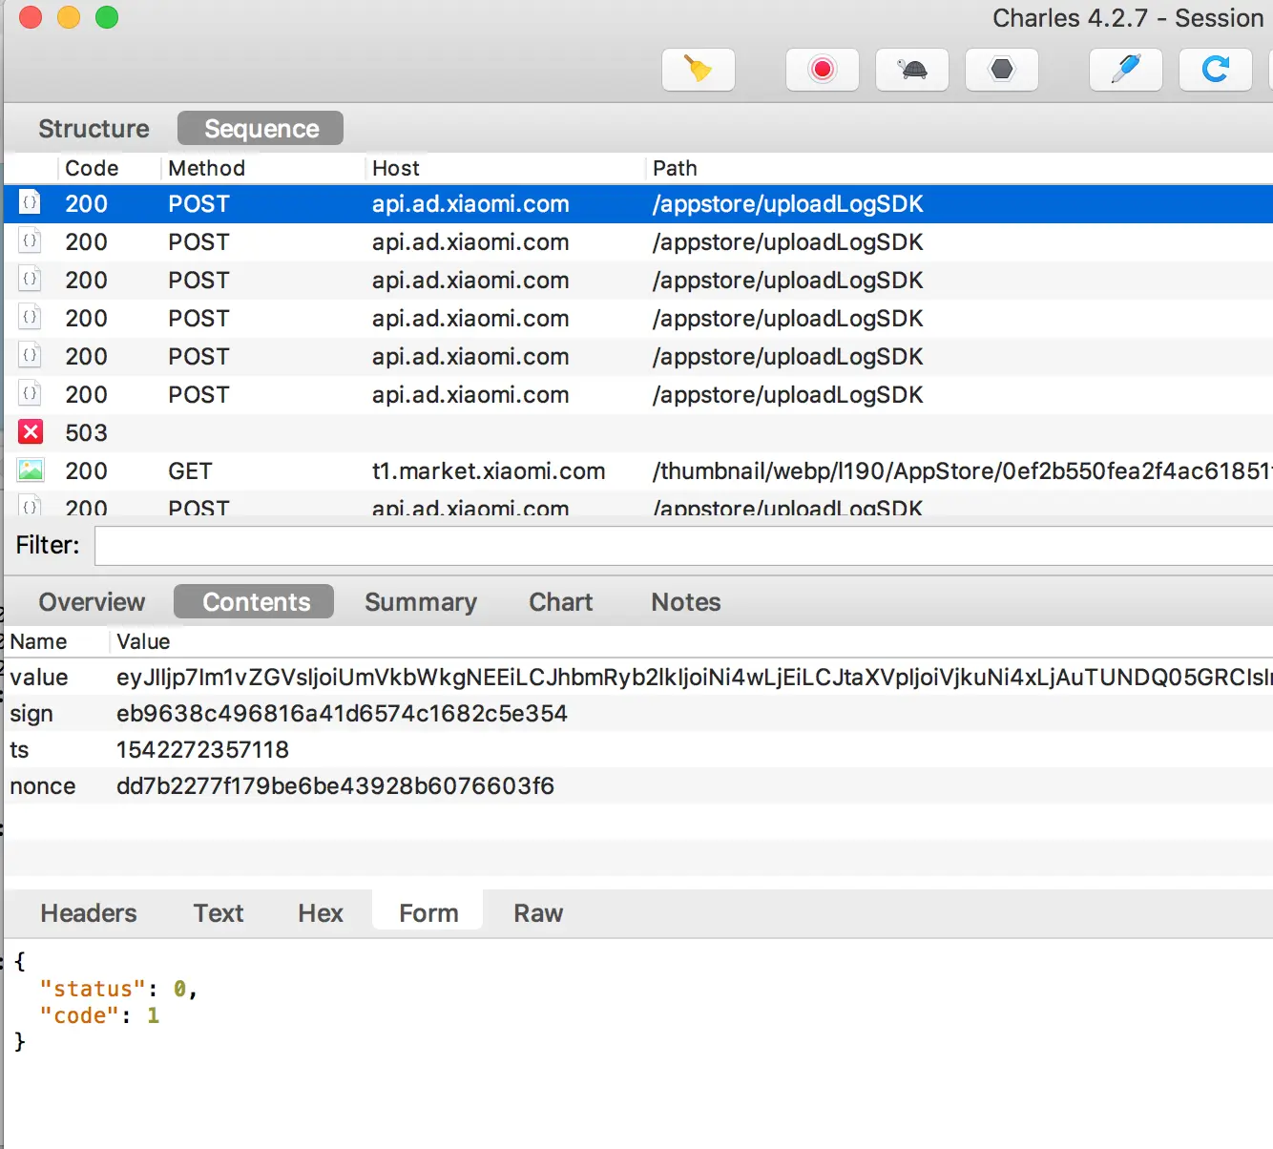Select the GET method cell
Image resolution: width=1273 pixels, height=1149 pixels.
point(190,470)
